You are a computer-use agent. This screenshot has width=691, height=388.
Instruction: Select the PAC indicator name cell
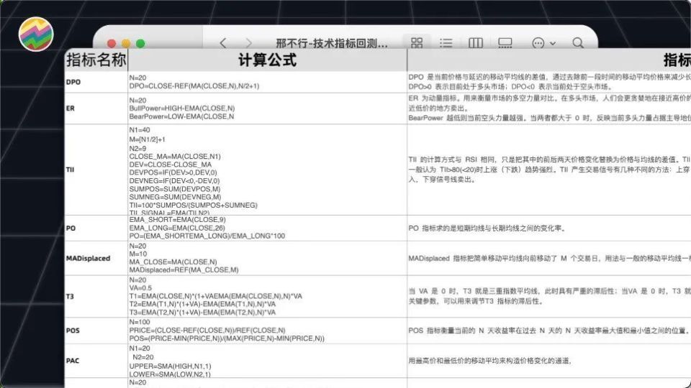coord(96,361)
